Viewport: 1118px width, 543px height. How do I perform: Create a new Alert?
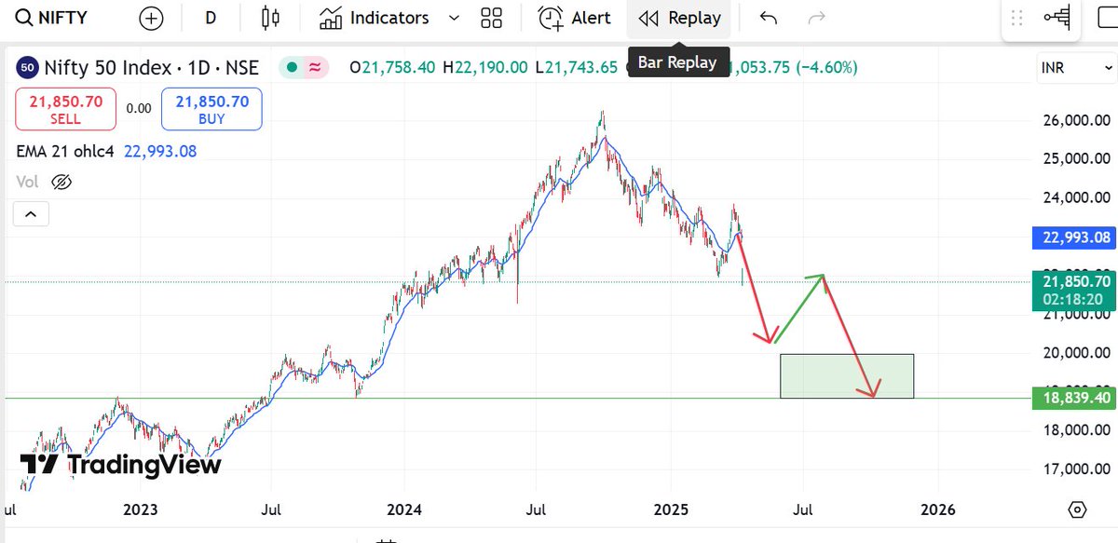coord(575,18)
